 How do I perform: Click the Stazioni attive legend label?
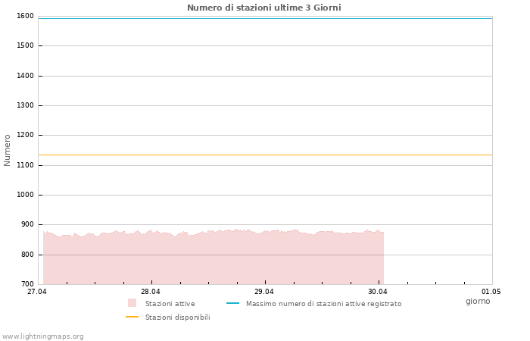coord(170,304)
